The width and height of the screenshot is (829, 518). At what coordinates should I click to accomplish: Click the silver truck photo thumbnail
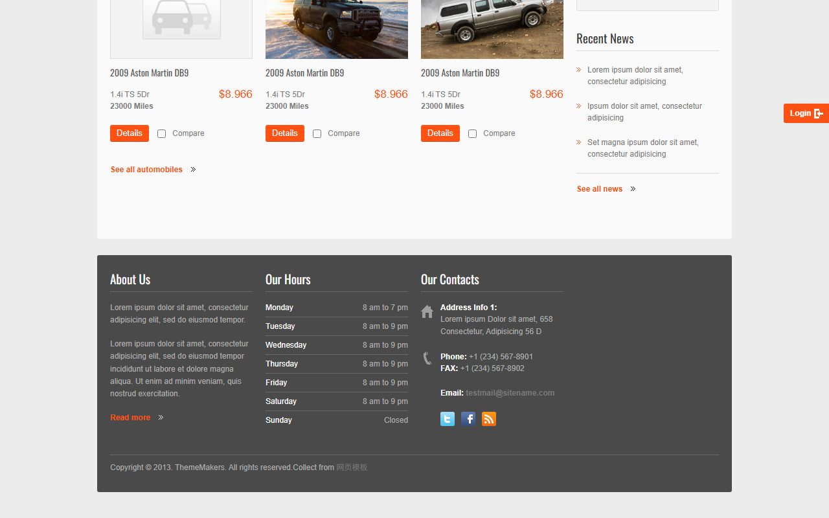(492, 29)
